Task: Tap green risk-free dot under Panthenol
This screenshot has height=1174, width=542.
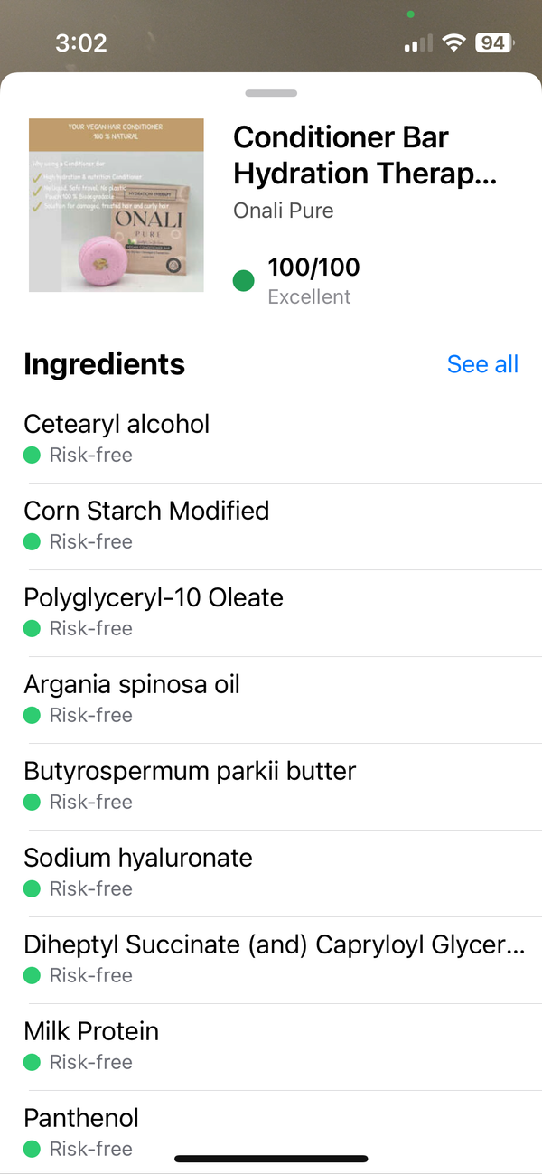Action: coord(33,1150)
